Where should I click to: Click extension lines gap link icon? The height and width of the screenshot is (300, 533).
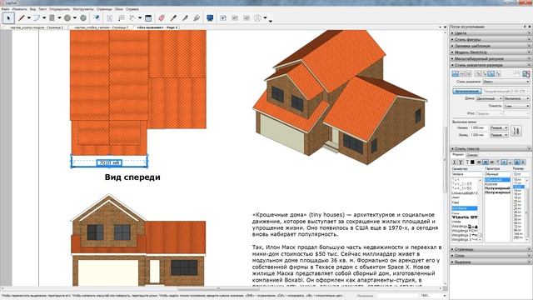point(517,131)
